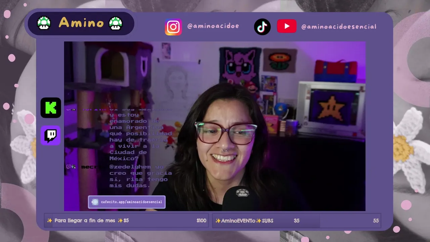Click the mushroom icon left of Amino
This screenshot has height=242, width=430.
click(x=44, y=23)
